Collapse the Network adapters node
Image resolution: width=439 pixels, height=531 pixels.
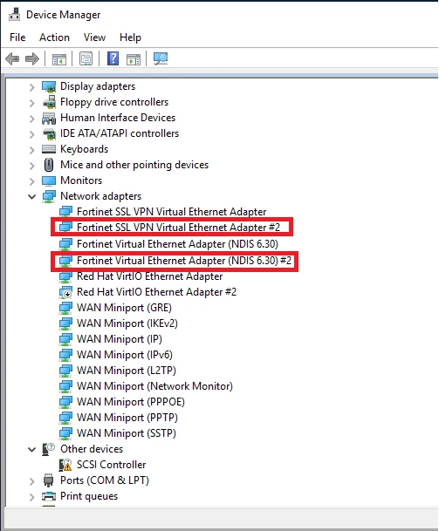(x=32, y=196)
